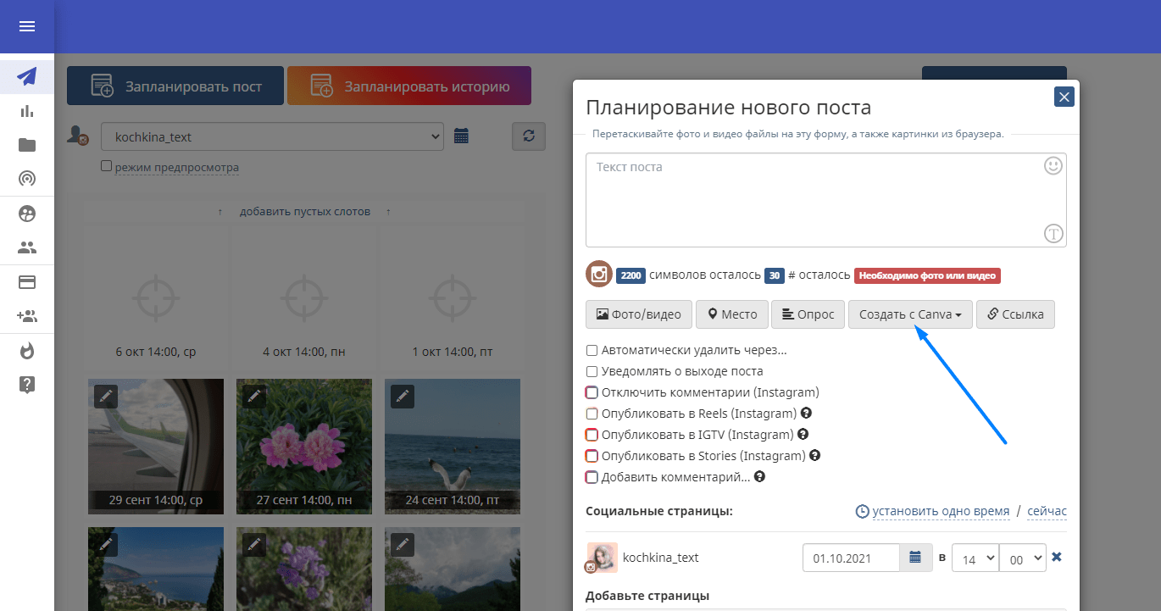This screenshot has height=611, width=1161.
Task: Click help icon next to Stories option
Action: point(814,456)
